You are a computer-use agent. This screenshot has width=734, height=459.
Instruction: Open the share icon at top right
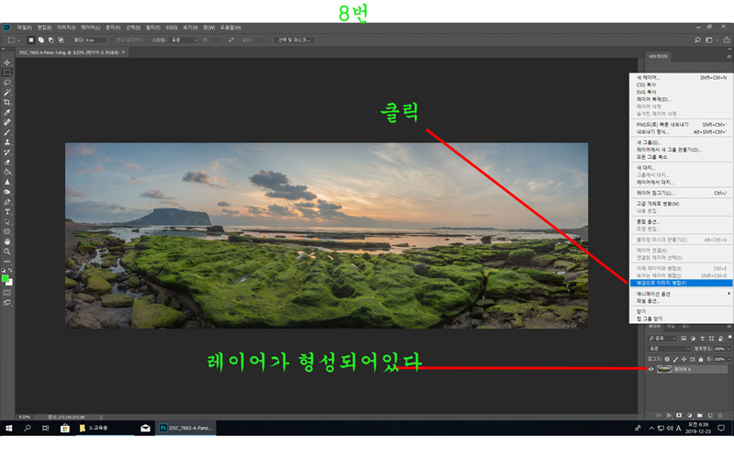tap(727, 40)
